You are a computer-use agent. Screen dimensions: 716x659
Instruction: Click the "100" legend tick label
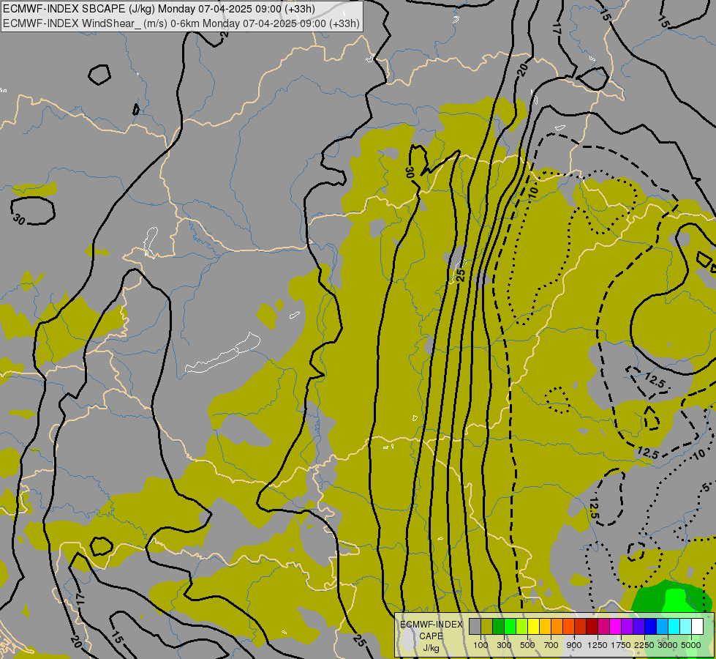[x=481, y=645]
